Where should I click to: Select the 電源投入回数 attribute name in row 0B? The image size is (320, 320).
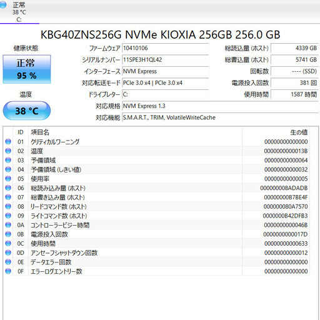pyautogui.click(x=49, y=234)
